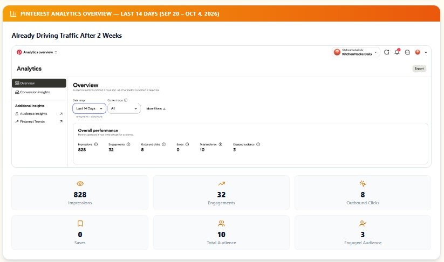Click the Total audience info icon

tap(220, 144)
